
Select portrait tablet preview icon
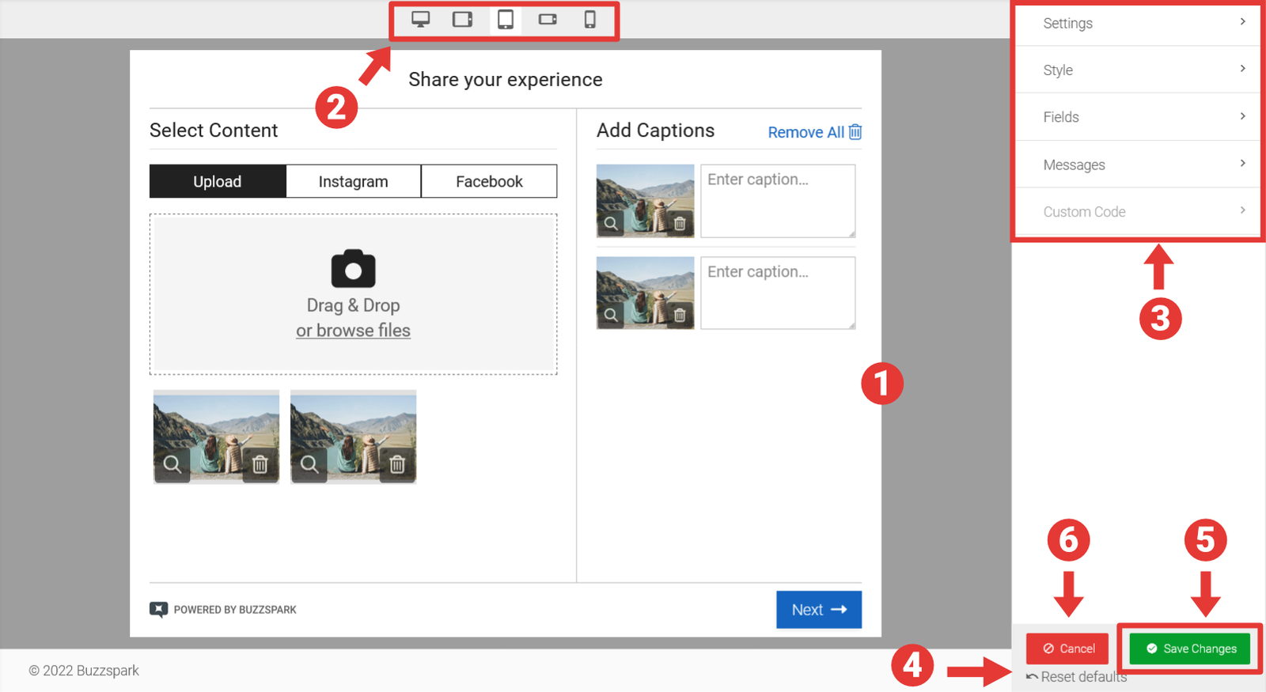(506, 20)
